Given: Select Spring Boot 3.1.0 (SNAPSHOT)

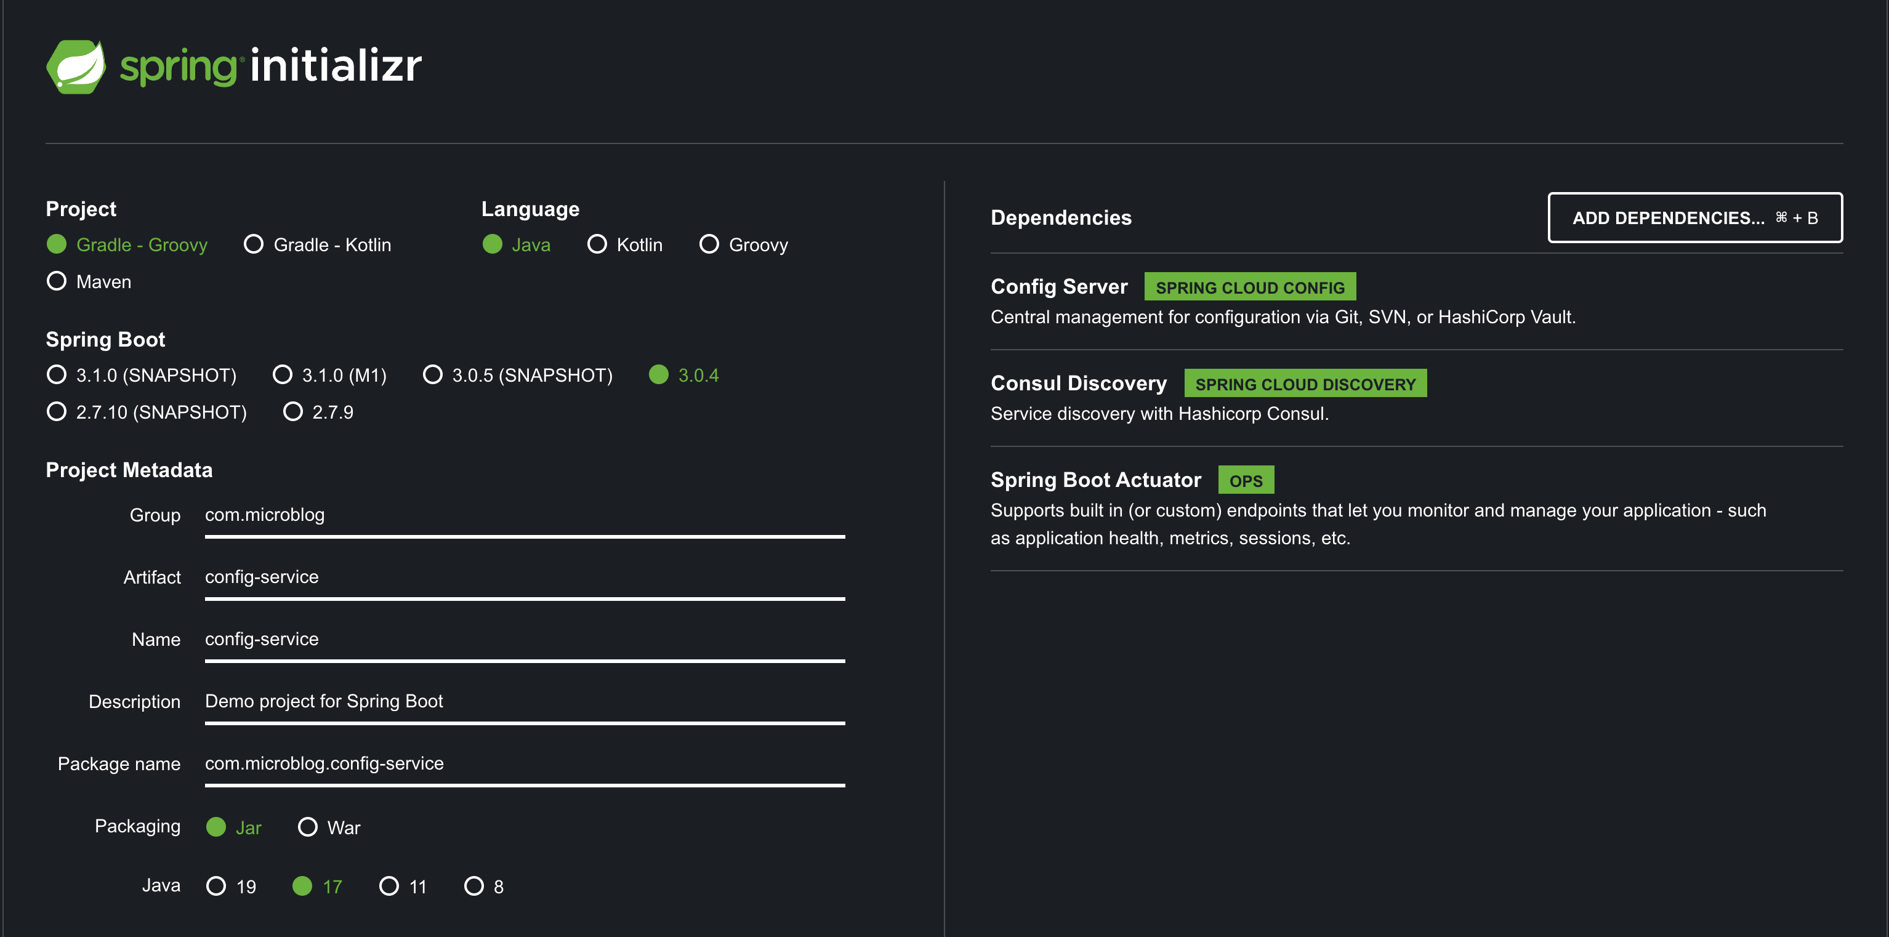Looking at the screenshot, I should pyautogui.click(x=57, y=375).
